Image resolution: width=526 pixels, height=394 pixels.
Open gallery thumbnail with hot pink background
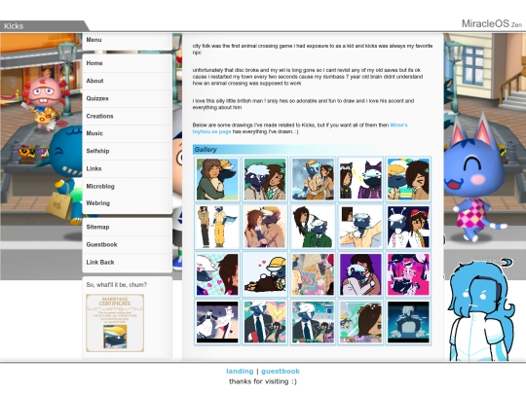408,274
